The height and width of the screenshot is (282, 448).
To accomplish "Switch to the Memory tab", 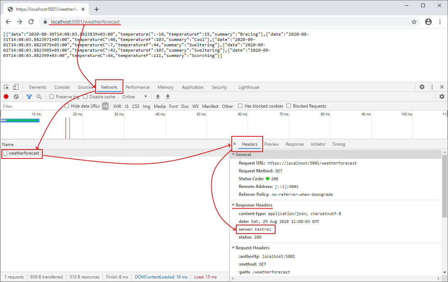I will 166,87.
